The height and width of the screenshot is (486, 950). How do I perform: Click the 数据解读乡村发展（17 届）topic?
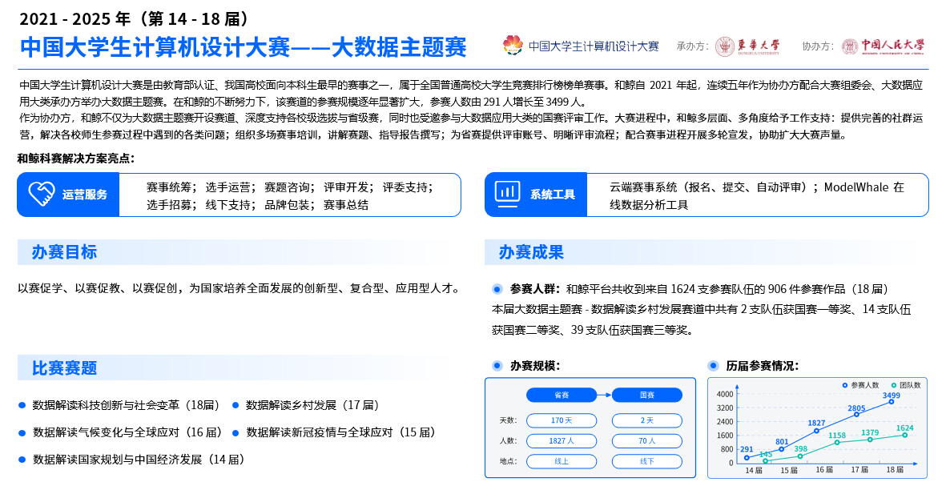[312, 405]
